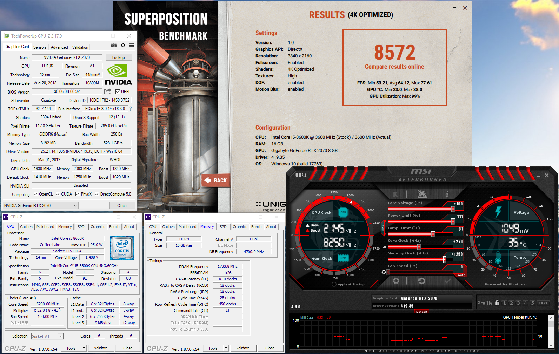Open Afterburner settings gear icon

[x=396, y=281]
